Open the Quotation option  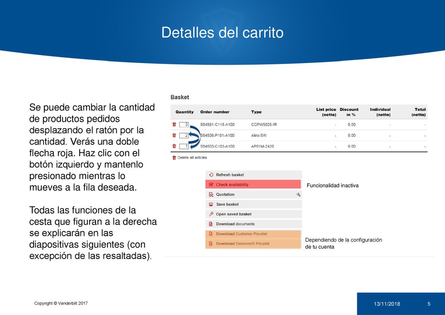tap(254, 194)
